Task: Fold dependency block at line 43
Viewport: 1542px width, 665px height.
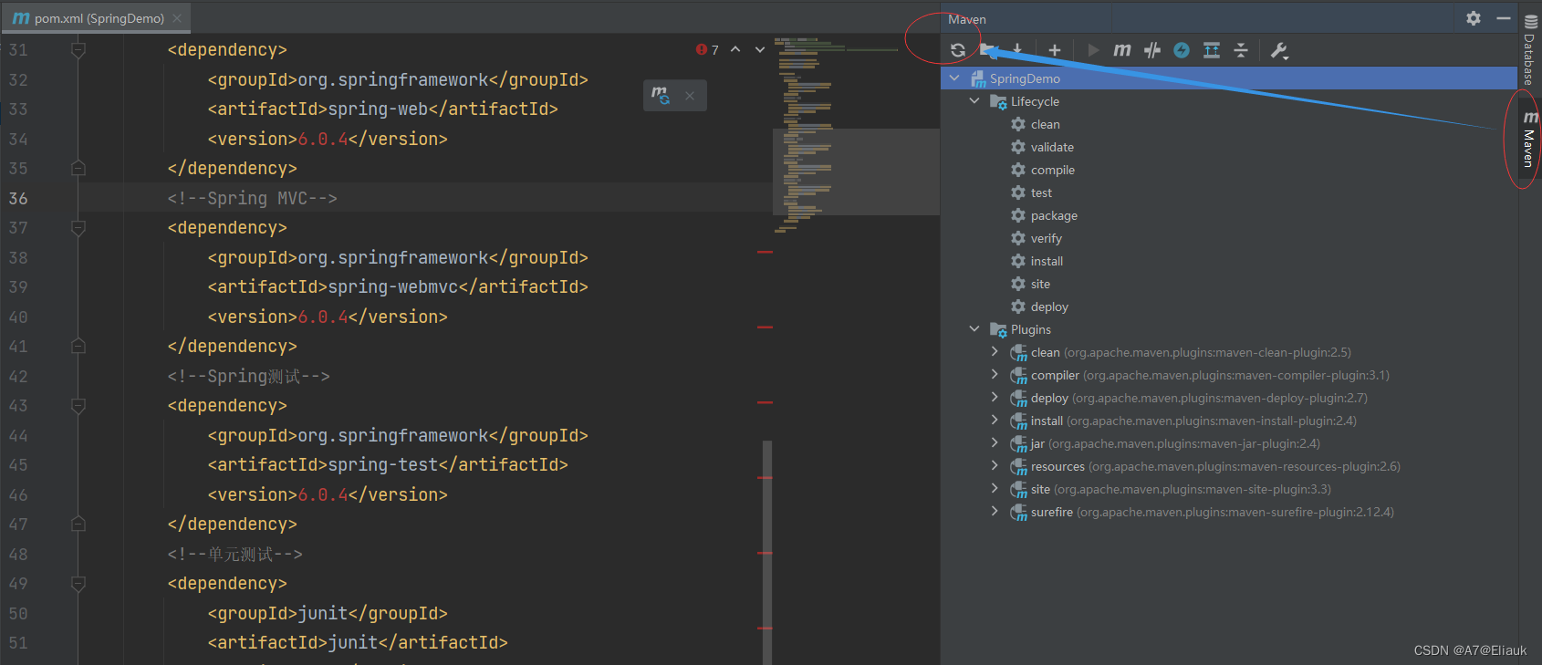Action: coord(78,406)
